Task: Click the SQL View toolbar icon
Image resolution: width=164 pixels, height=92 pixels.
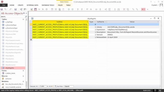Action: (39, 9)
